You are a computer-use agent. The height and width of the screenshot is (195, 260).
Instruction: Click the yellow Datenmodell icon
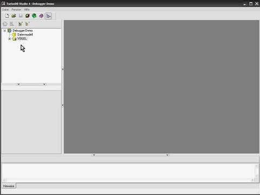click(14, 35)
